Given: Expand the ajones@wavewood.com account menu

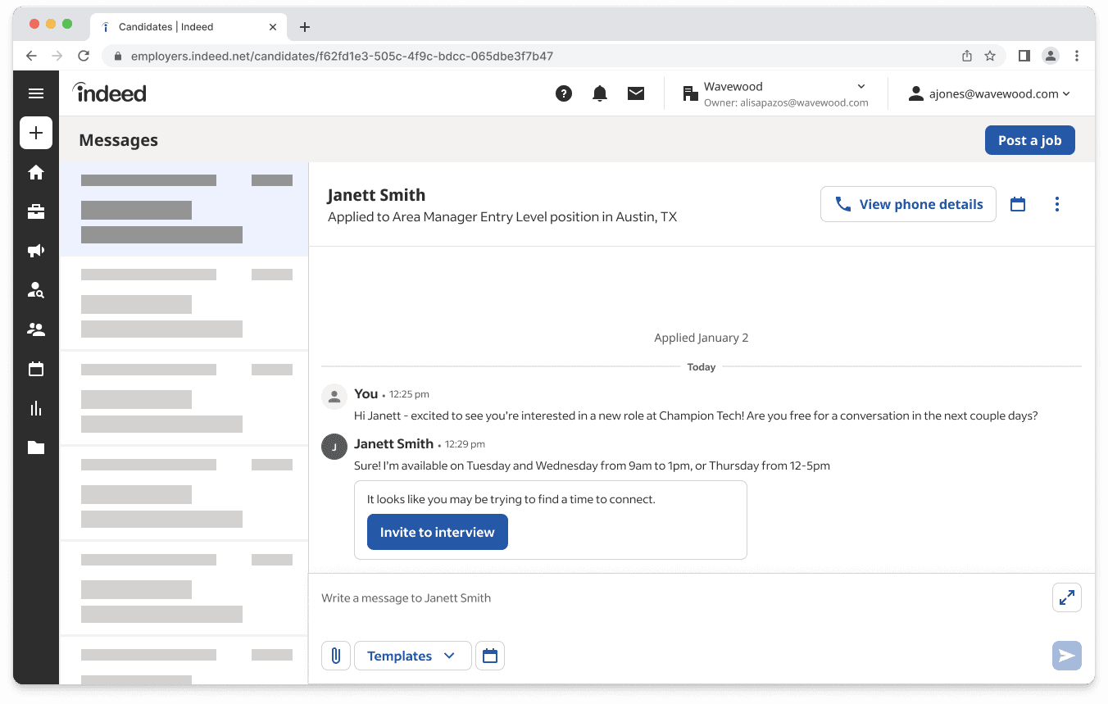Looking at the screenshot, I should tap(989, 94).
